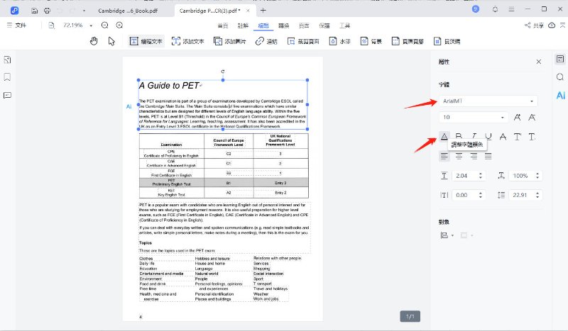568x331 pixels.
Task: Open the comments panel in left sidebar
Action: 7,94
